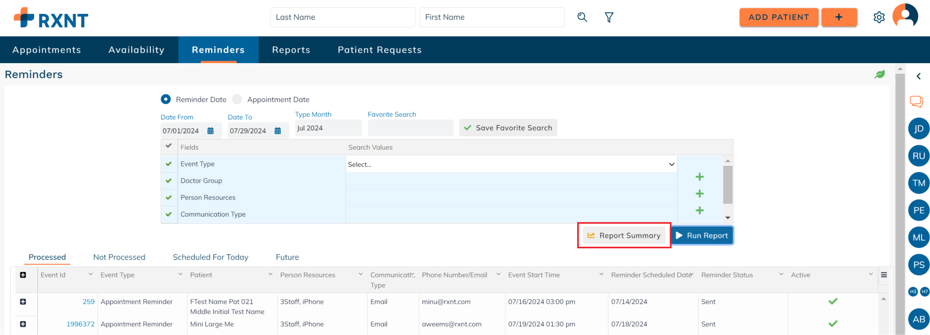This screenshot has width=930, height=335.
Task: Open the Date To calendar picker
Action: tap(277, 131)
